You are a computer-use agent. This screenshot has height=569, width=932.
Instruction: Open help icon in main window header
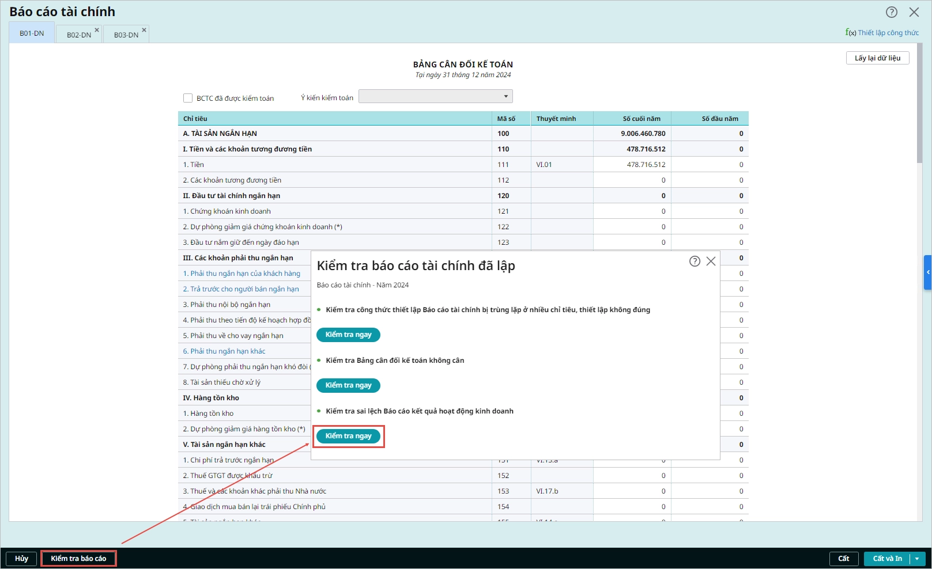coord(892,12)
